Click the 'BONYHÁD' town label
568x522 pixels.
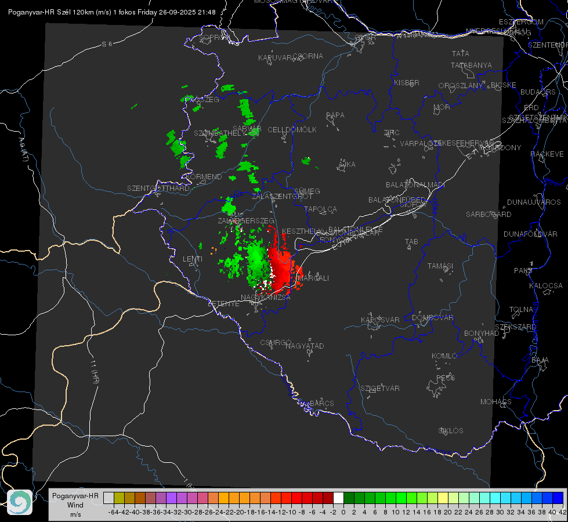coord(482,333)
